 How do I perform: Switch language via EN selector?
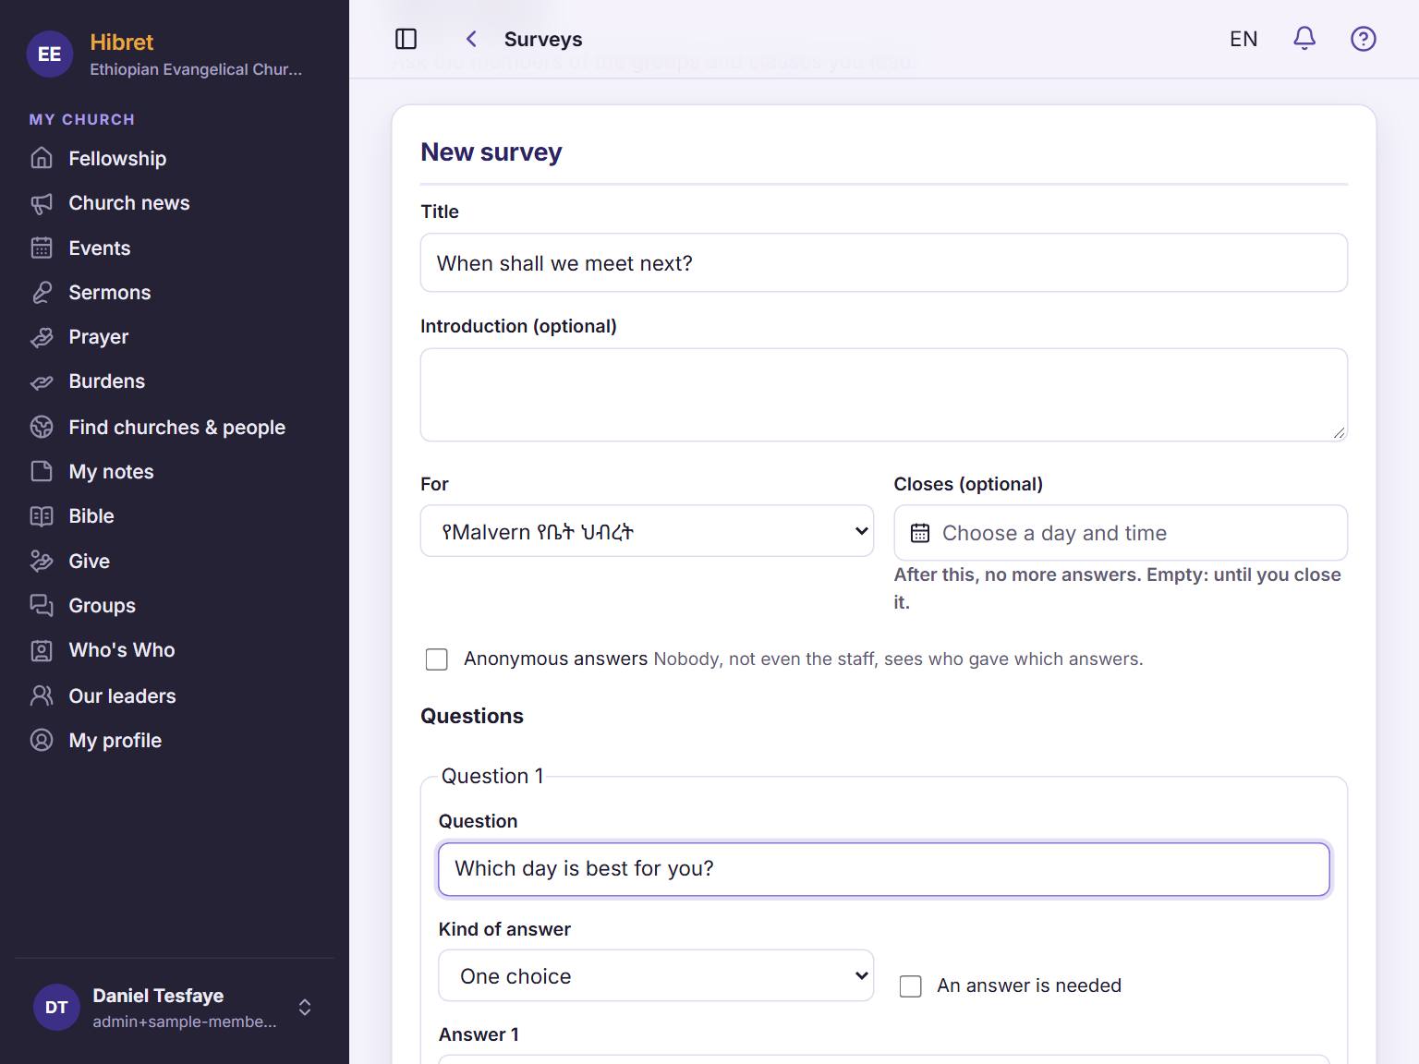click(x=1243, y=39)
